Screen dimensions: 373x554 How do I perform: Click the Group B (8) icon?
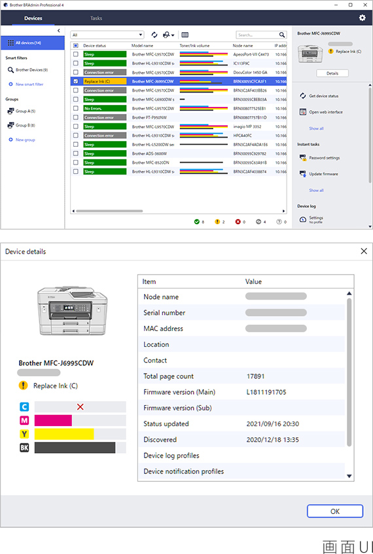10,125
